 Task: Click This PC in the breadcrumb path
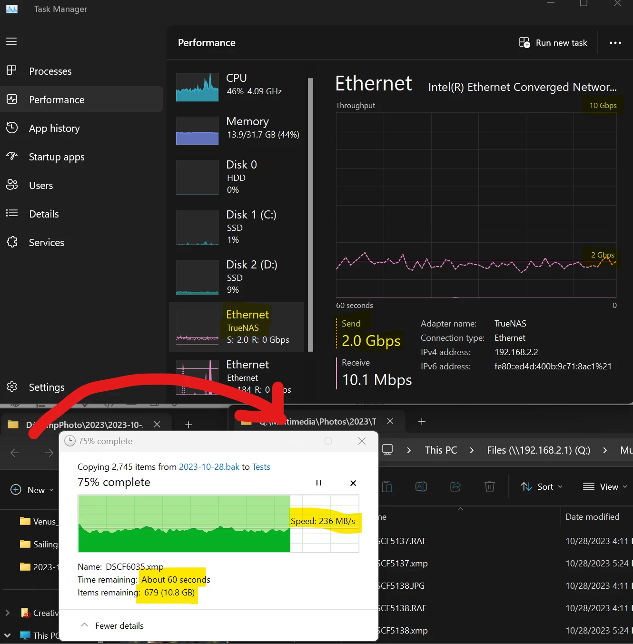441,450
